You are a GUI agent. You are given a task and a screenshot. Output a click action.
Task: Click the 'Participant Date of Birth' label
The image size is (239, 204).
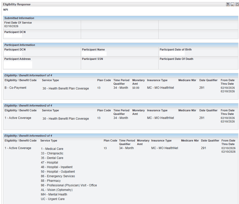[176, 49]
